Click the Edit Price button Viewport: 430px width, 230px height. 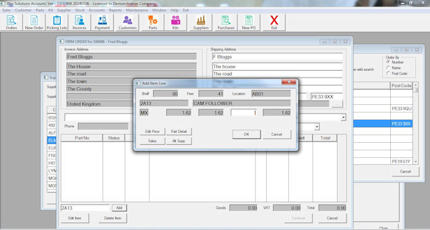click(x=152, y=131)
